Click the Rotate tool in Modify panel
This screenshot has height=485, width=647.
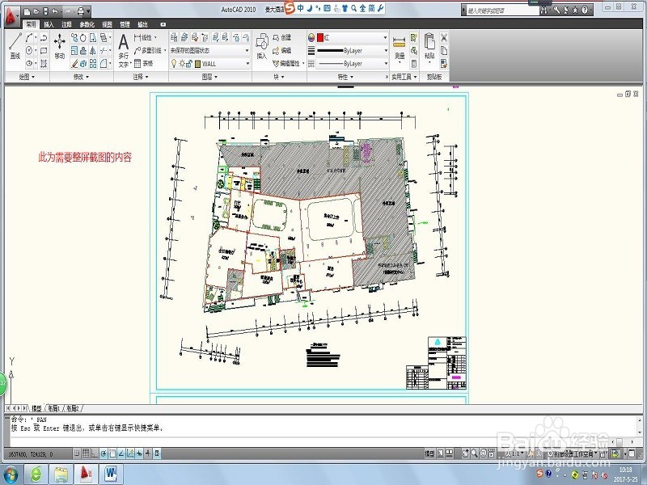pyautogui.click(x=83, y=38)
